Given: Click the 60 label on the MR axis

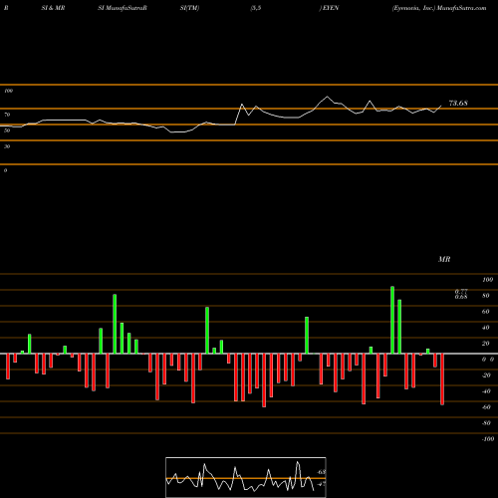Looking at the screenshot, I should point(485,312).
